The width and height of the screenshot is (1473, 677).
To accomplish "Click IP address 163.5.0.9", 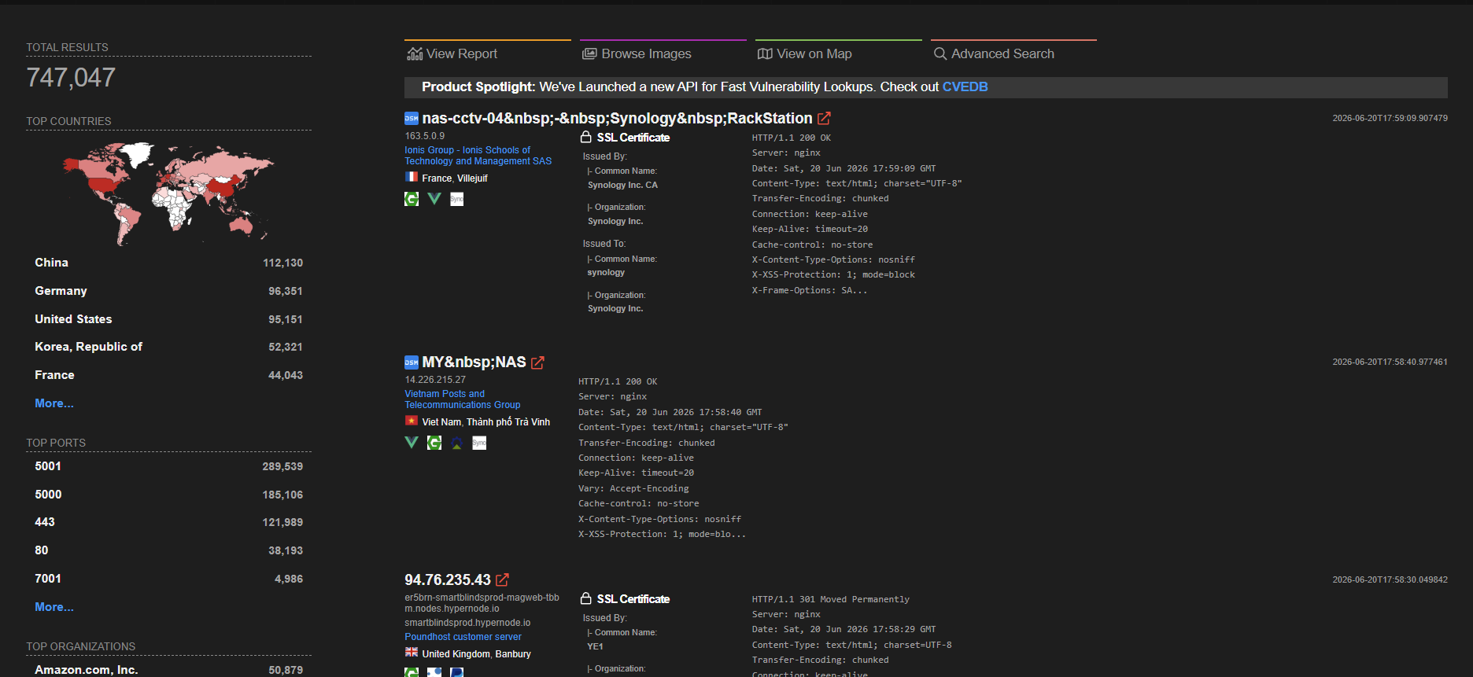I will click(425, 136).
